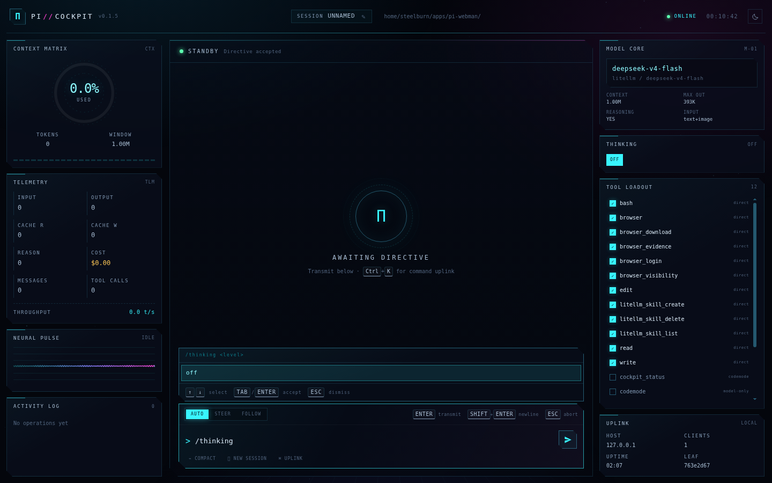Screen dimensions: 772x483
Task: Click the thinking OFF button
Action: (614, 160)
